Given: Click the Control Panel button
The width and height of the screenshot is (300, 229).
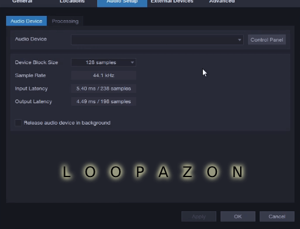Looking at the screenshot, I should click(x=267, y=40).
